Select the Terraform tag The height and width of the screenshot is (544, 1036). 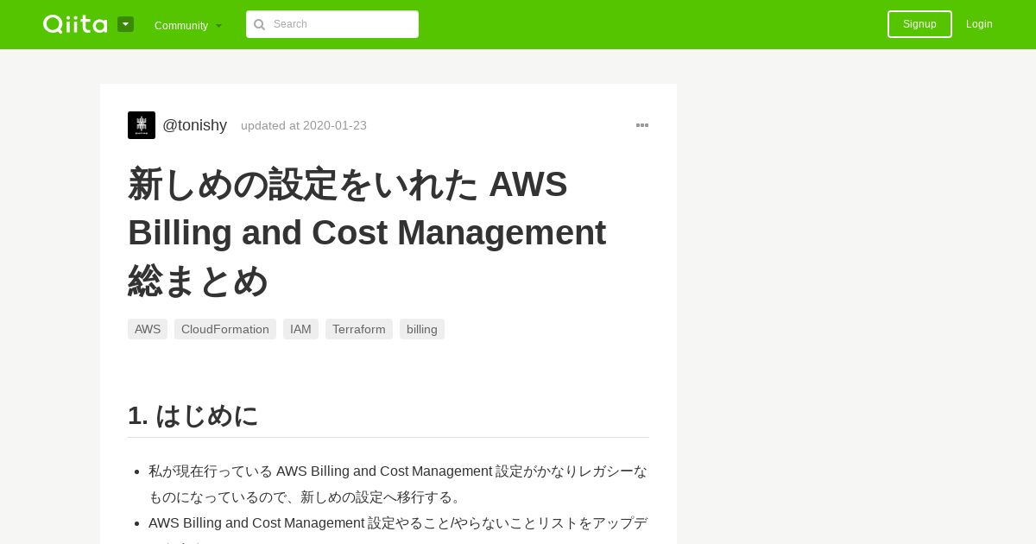click(359, 329)
